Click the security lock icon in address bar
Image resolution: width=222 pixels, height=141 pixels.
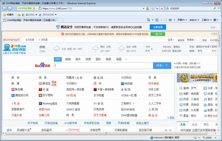(147, 9)
